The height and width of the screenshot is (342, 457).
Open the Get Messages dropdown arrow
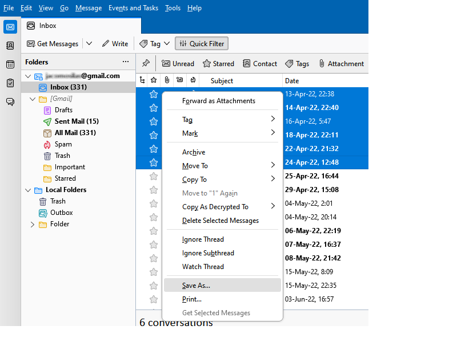pos(89,44)
